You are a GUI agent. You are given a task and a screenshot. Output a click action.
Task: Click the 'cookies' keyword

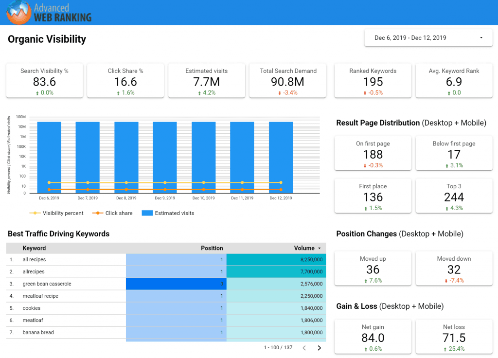(32, 308)
